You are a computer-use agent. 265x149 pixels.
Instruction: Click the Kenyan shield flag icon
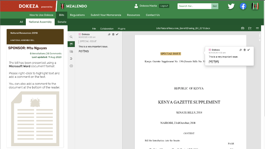point(255,6)
